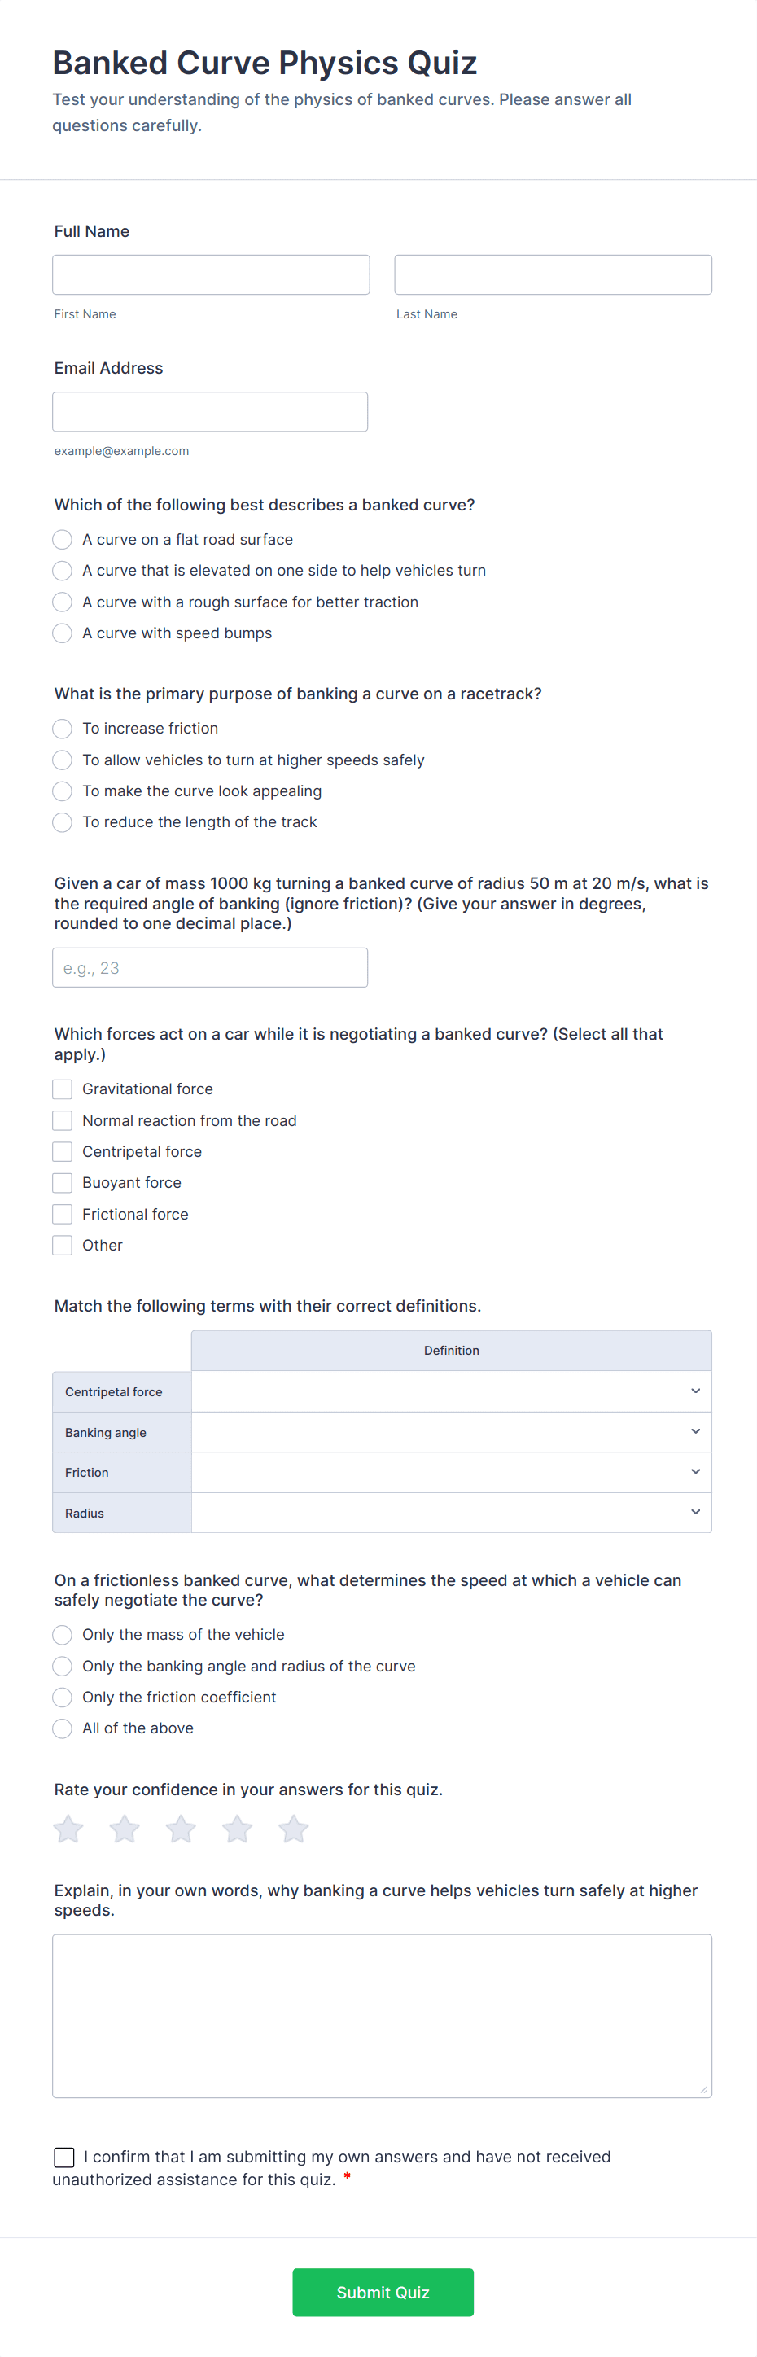757x2357 pixels.
Task: Open the Friction definition dropdown
Action: [451, 1472]
